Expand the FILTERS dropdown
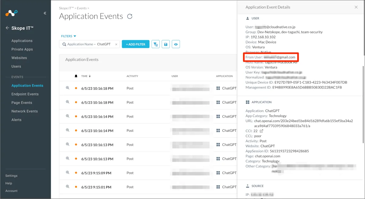 pyautogui.click(x=68, y=36)
